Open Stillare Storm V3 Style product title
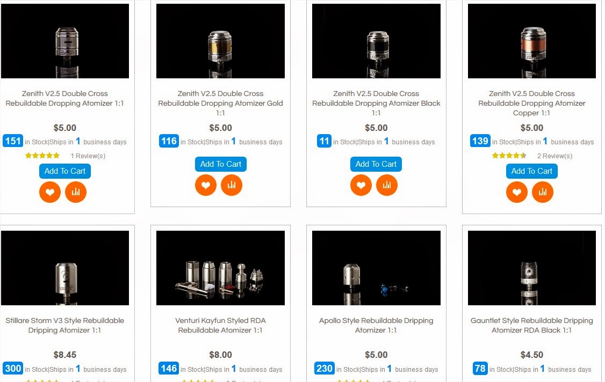605x382 pixels. point(65,325)
